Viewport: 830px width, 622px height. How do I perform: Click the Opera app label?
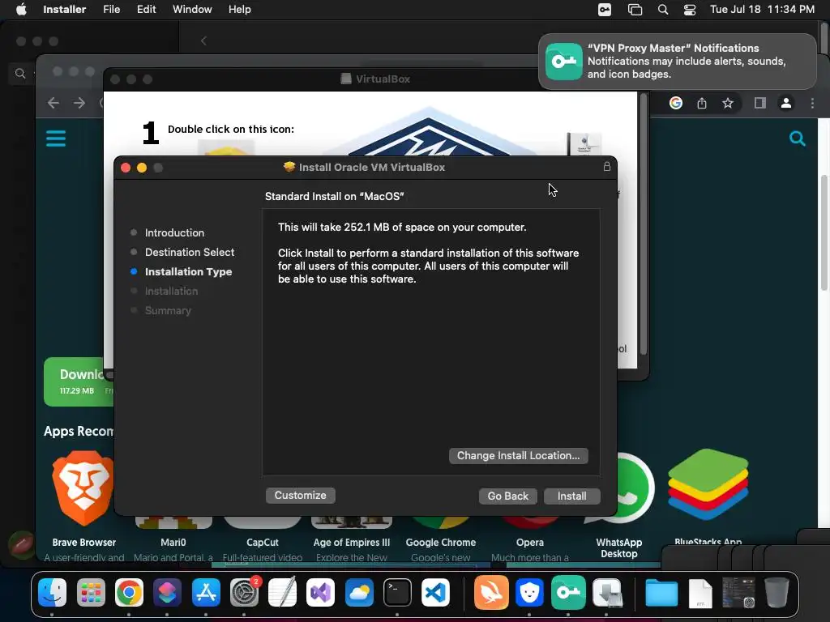(530, 542)
